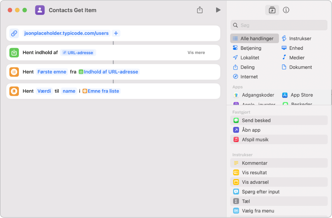This screenshot has height=218, width=332.
Task: Click the magnifier icon in search
Action: 235,25
